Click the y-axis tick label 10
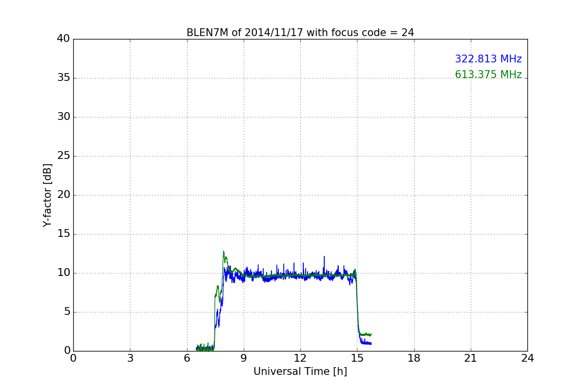Viewport: 586px width, 390px height. pyautogui.click(x=63, y=273)
